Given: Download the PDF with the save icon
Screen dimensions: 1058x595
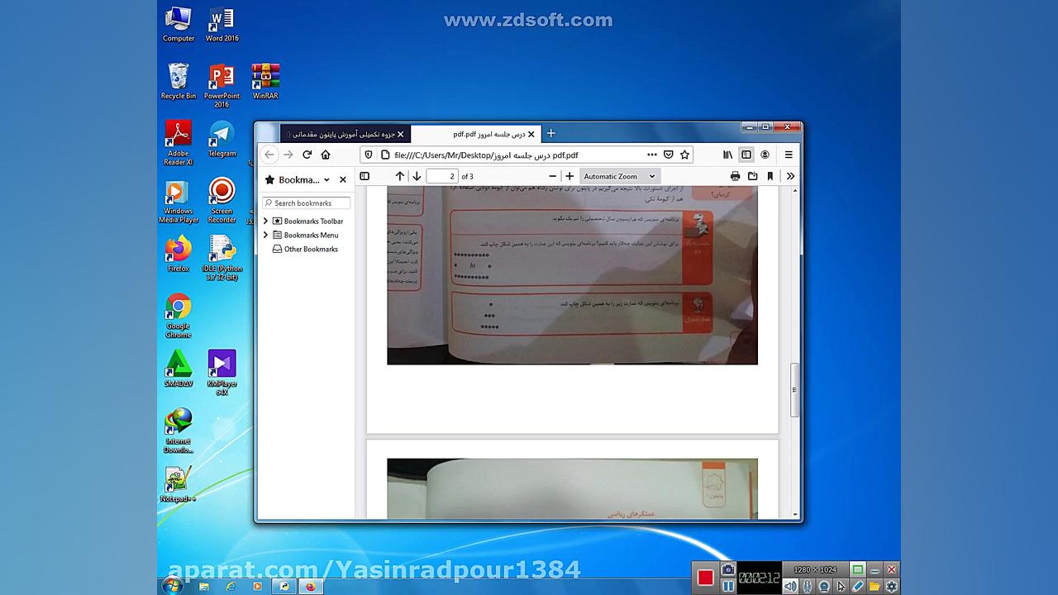Looking at the screenshot, I should pos(752,176).
